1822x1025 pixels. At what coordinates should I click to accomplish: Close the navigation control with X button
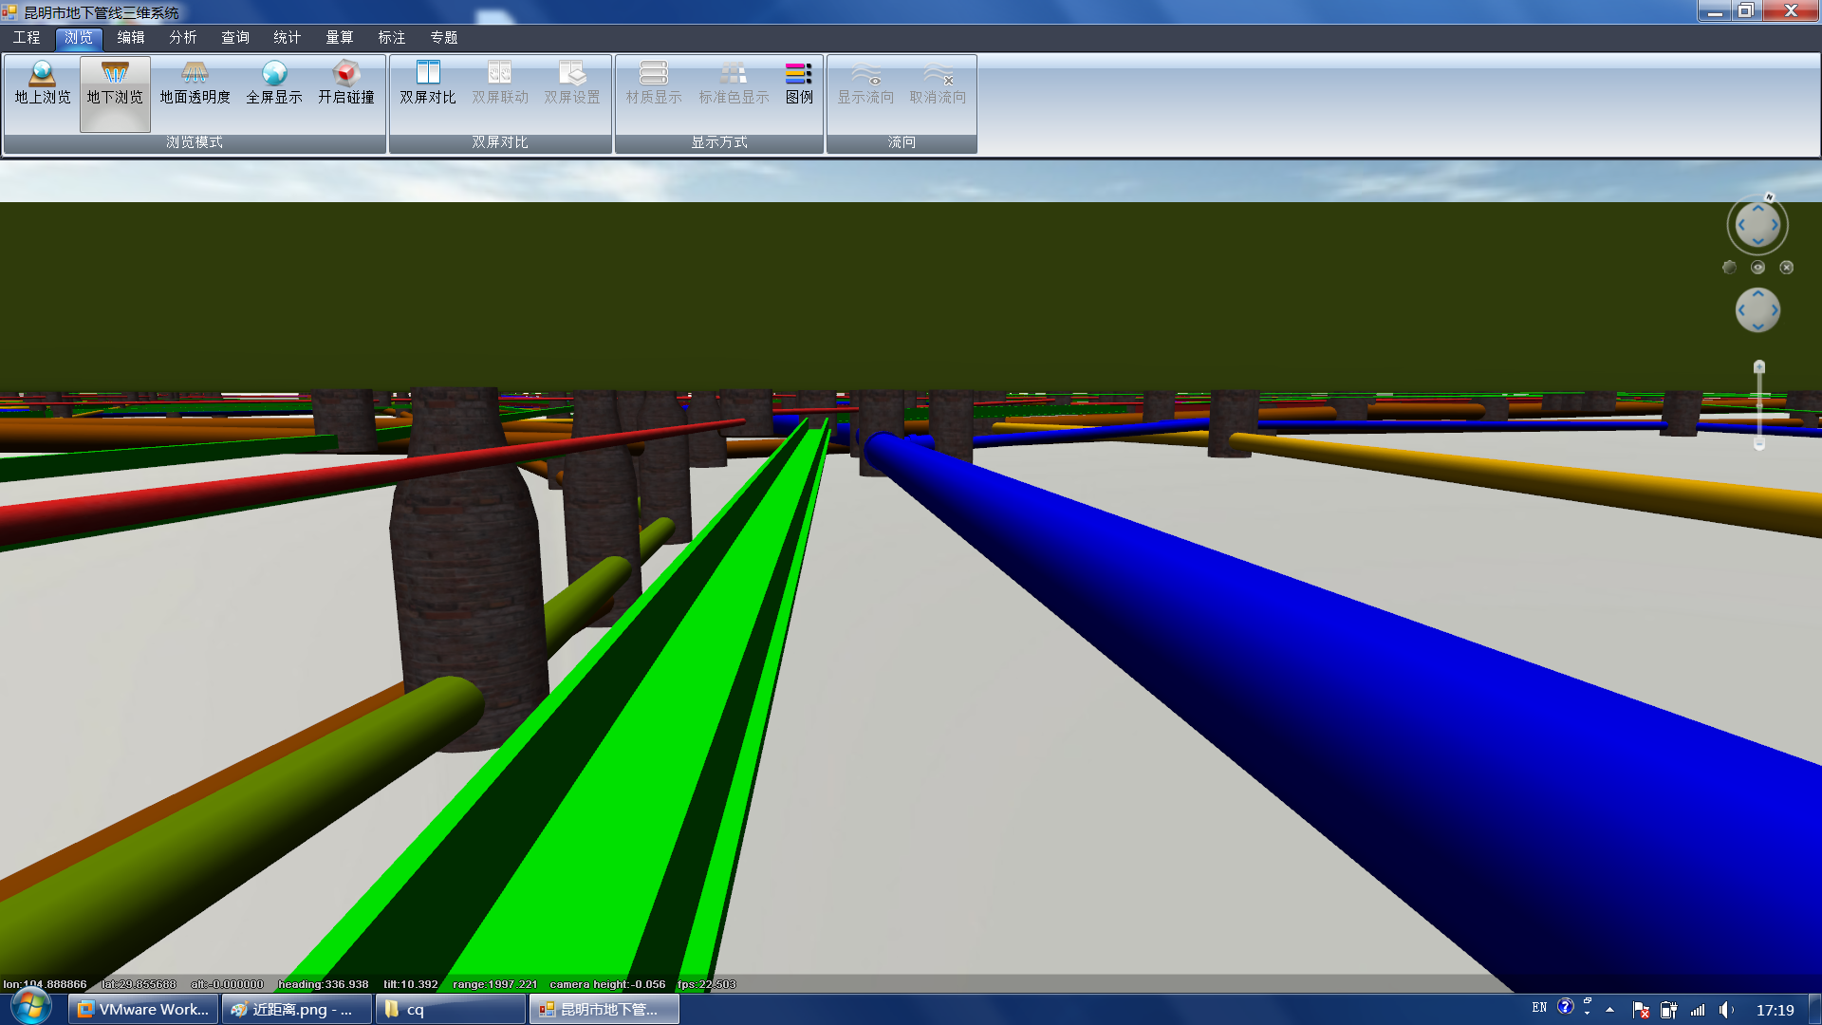1787,268
